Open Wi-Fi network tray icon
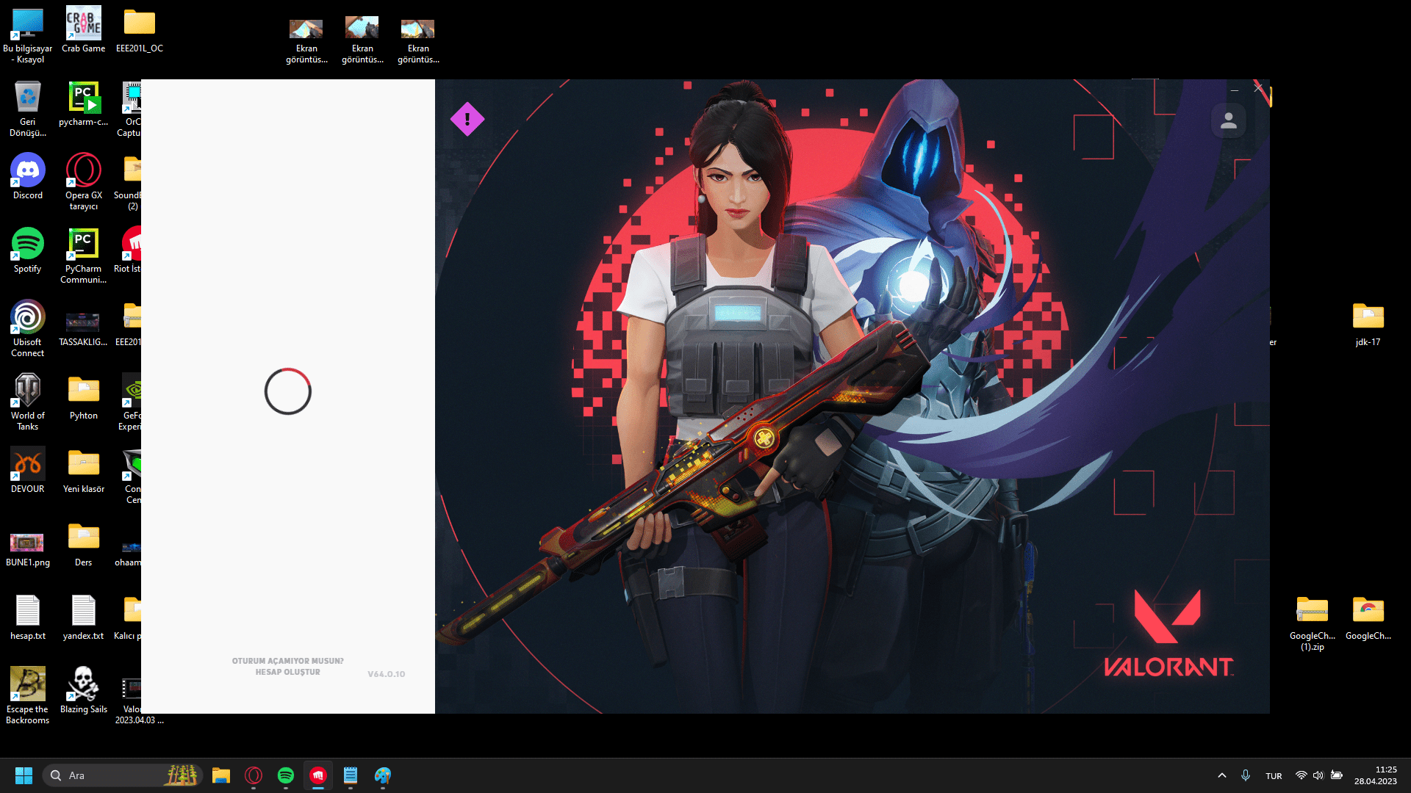Screen dimensions: 1411x793 pyautogui.click(x=1302, y=775)
